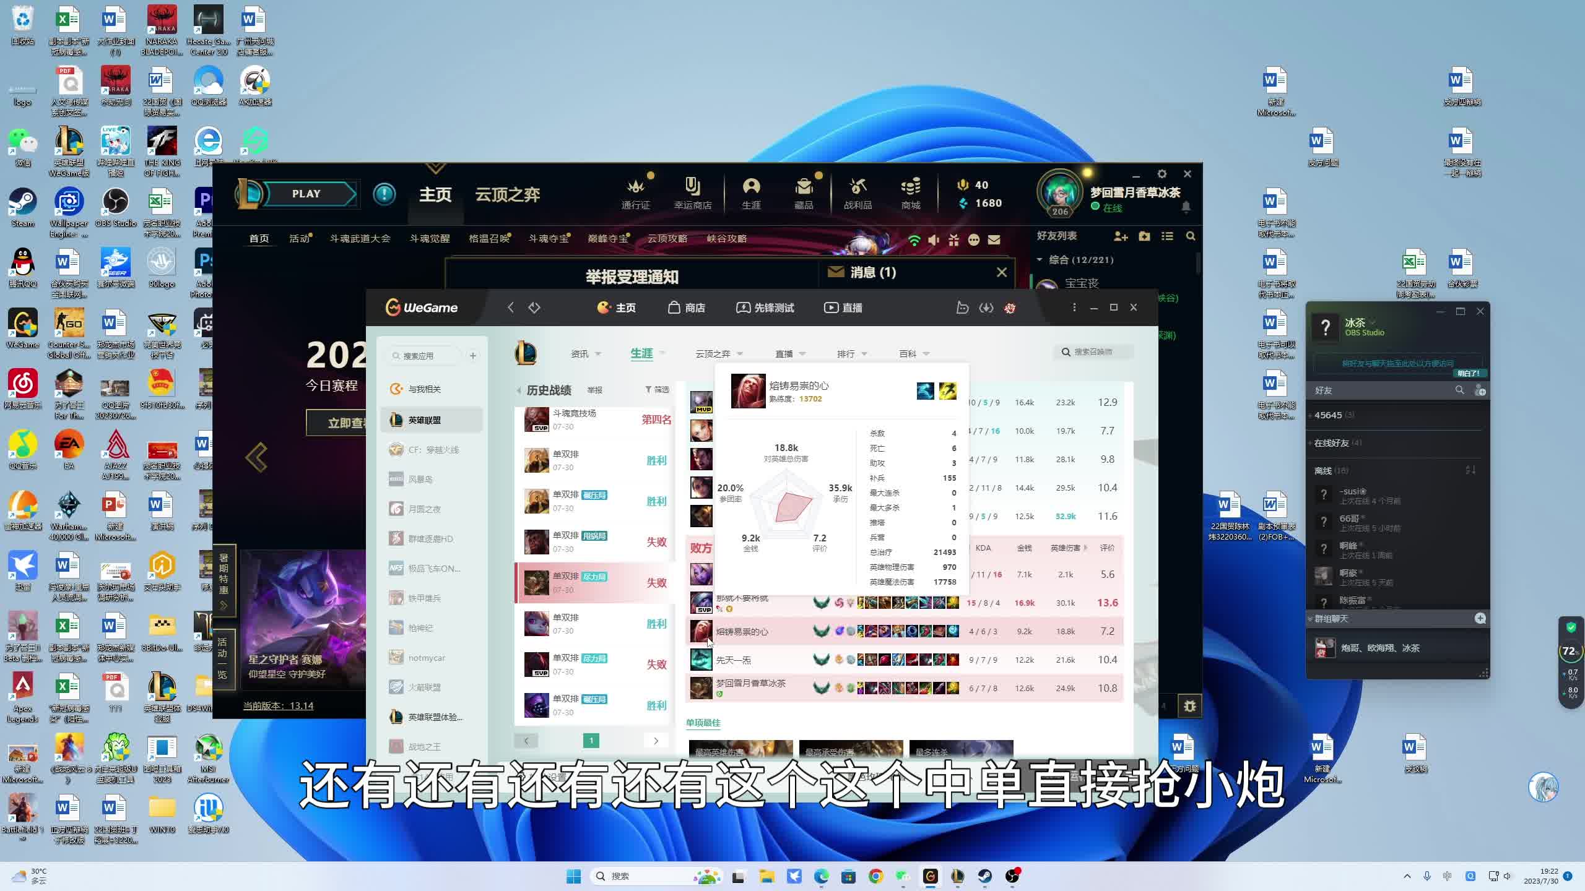
Task: Open the 商城 store icon
Action: coord(911,192)
